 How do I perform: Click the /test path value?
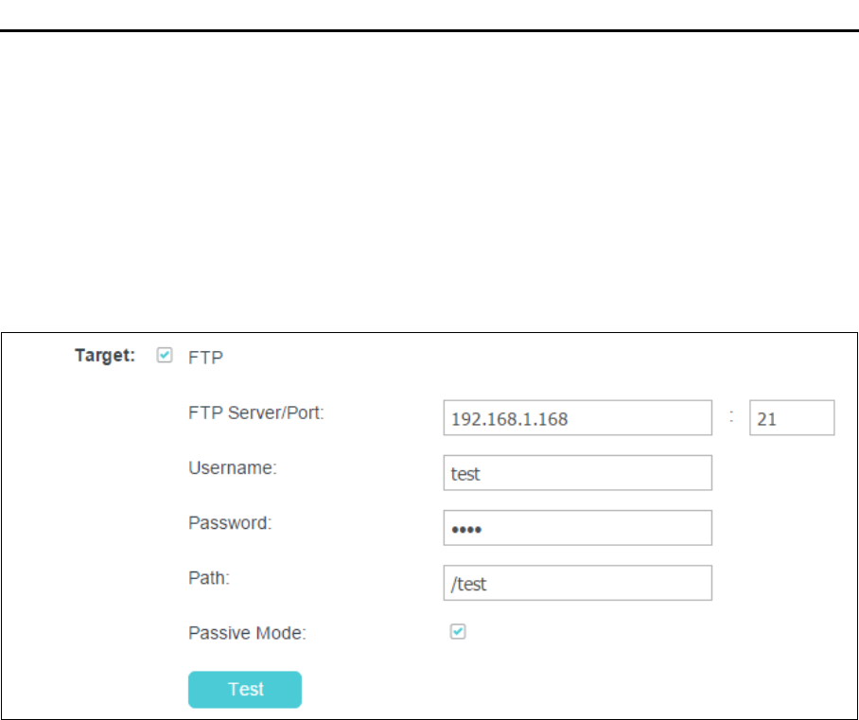468,584
